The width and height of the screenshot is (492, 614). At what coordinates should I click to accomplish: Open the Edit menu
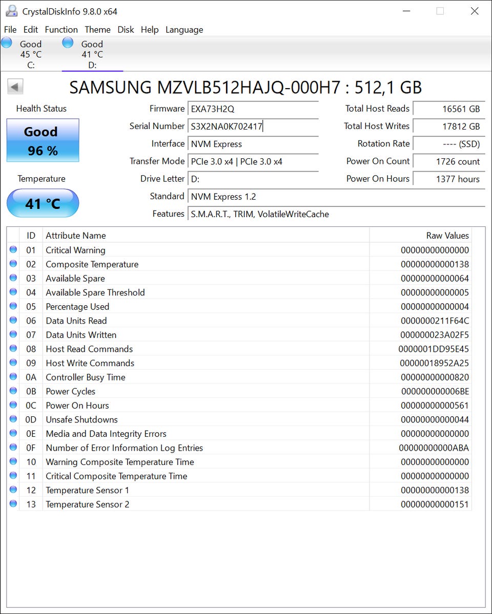(31, 30)
